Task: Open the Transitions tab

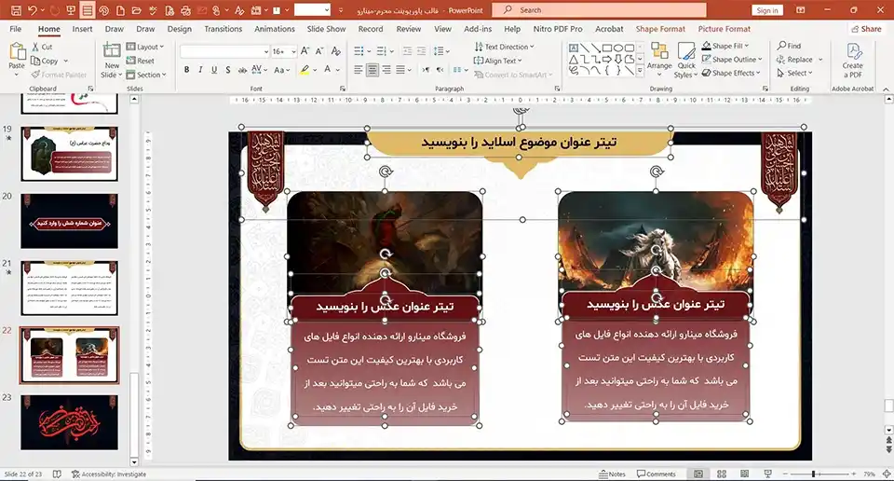Action: tap(223, 29)
